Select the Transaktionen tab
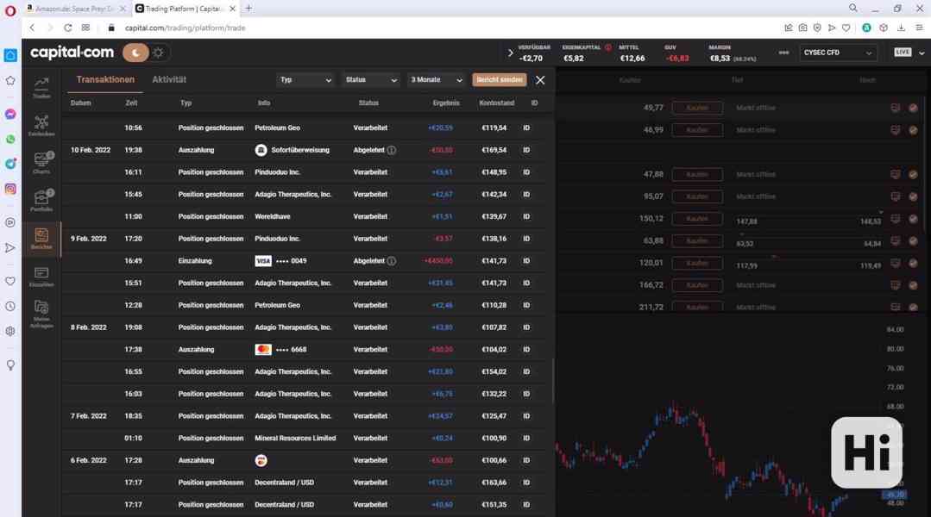 tap(105, 79)
